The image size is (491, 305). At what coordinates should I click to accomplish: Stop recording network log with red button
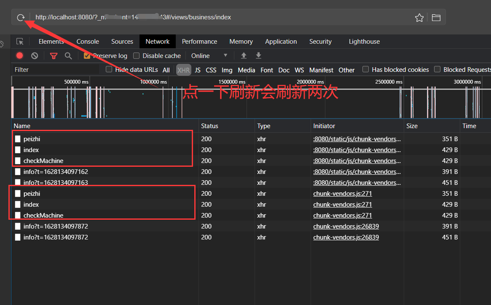tap(20, 55)
